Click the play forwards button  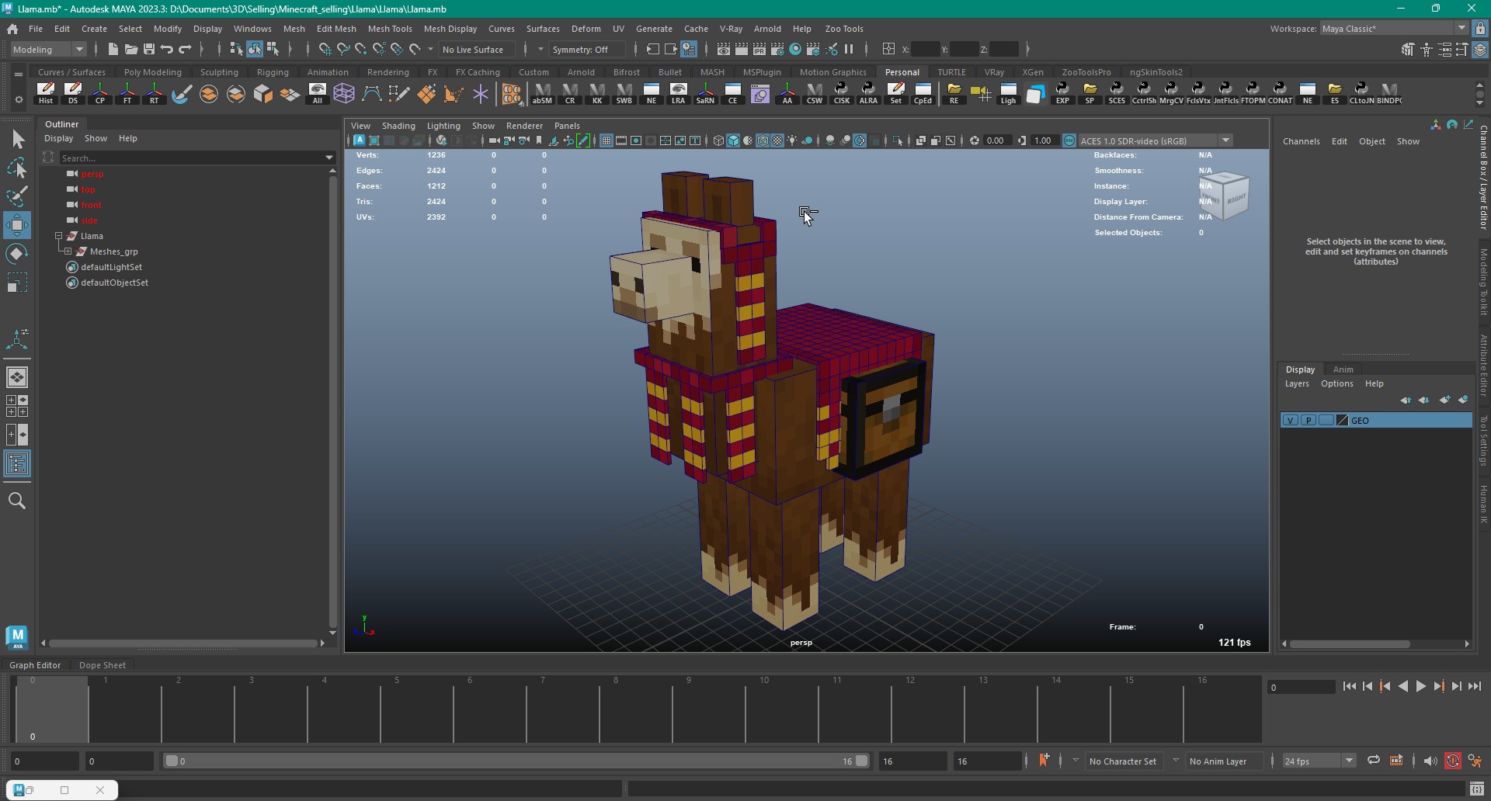tap(1421, 686)
